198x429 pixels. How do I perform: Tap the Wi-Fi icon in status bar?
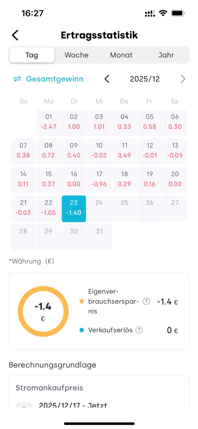(x=163, y=13)
